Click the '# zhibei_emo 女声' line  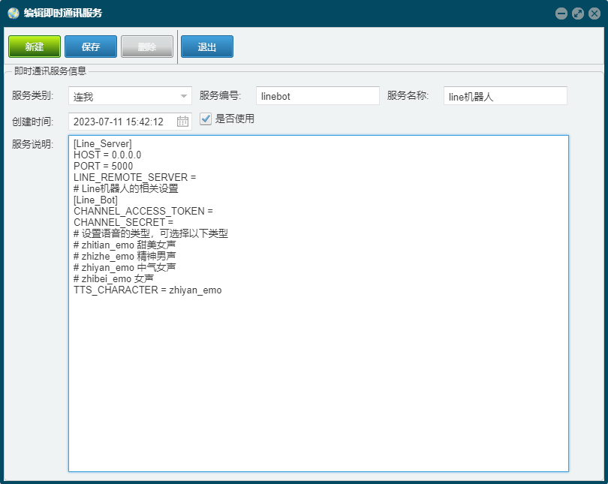coord(113,278)
